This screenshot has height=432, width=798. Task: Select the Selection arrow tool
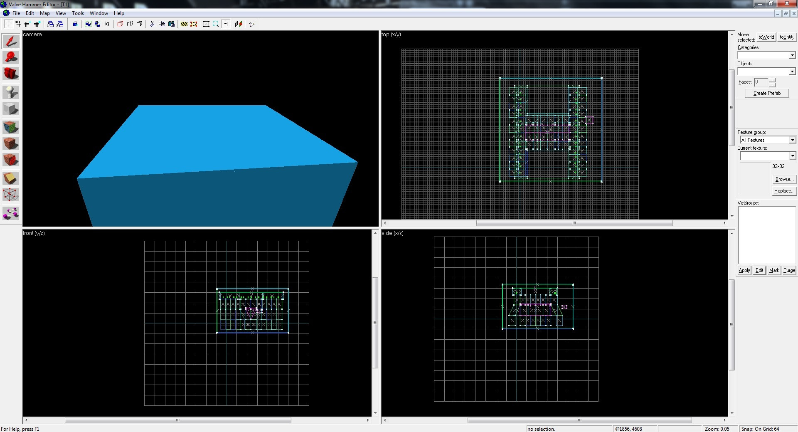coord(11,41)
